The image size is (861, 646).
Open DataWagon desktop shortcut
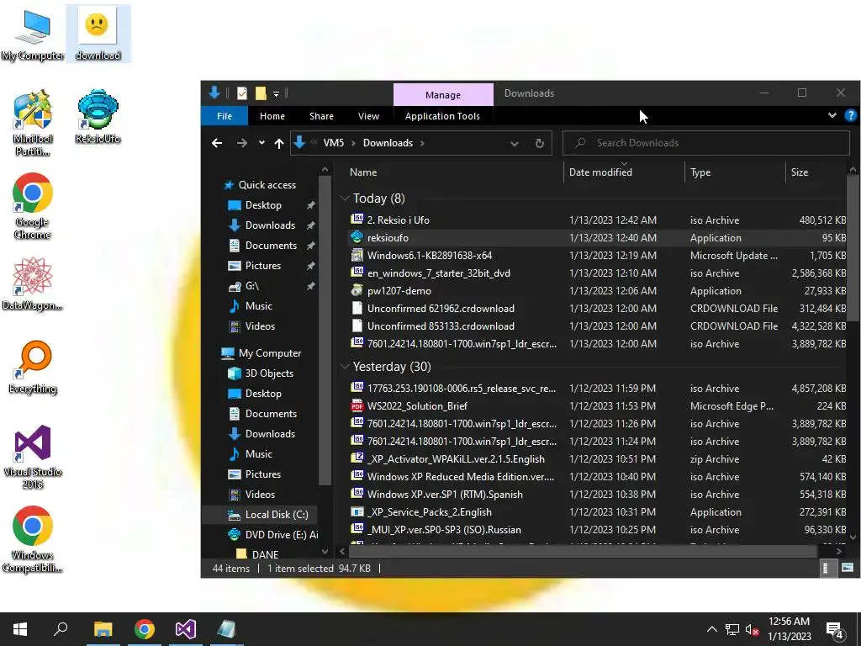coord(33,283)
